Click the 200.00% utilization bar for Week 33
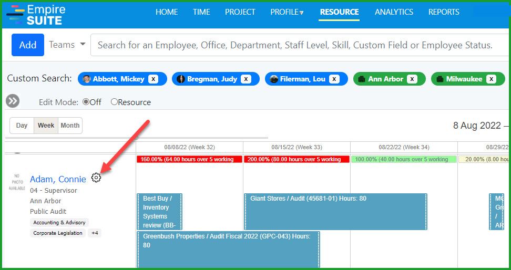511x270 pixels. tap(297, 159)
